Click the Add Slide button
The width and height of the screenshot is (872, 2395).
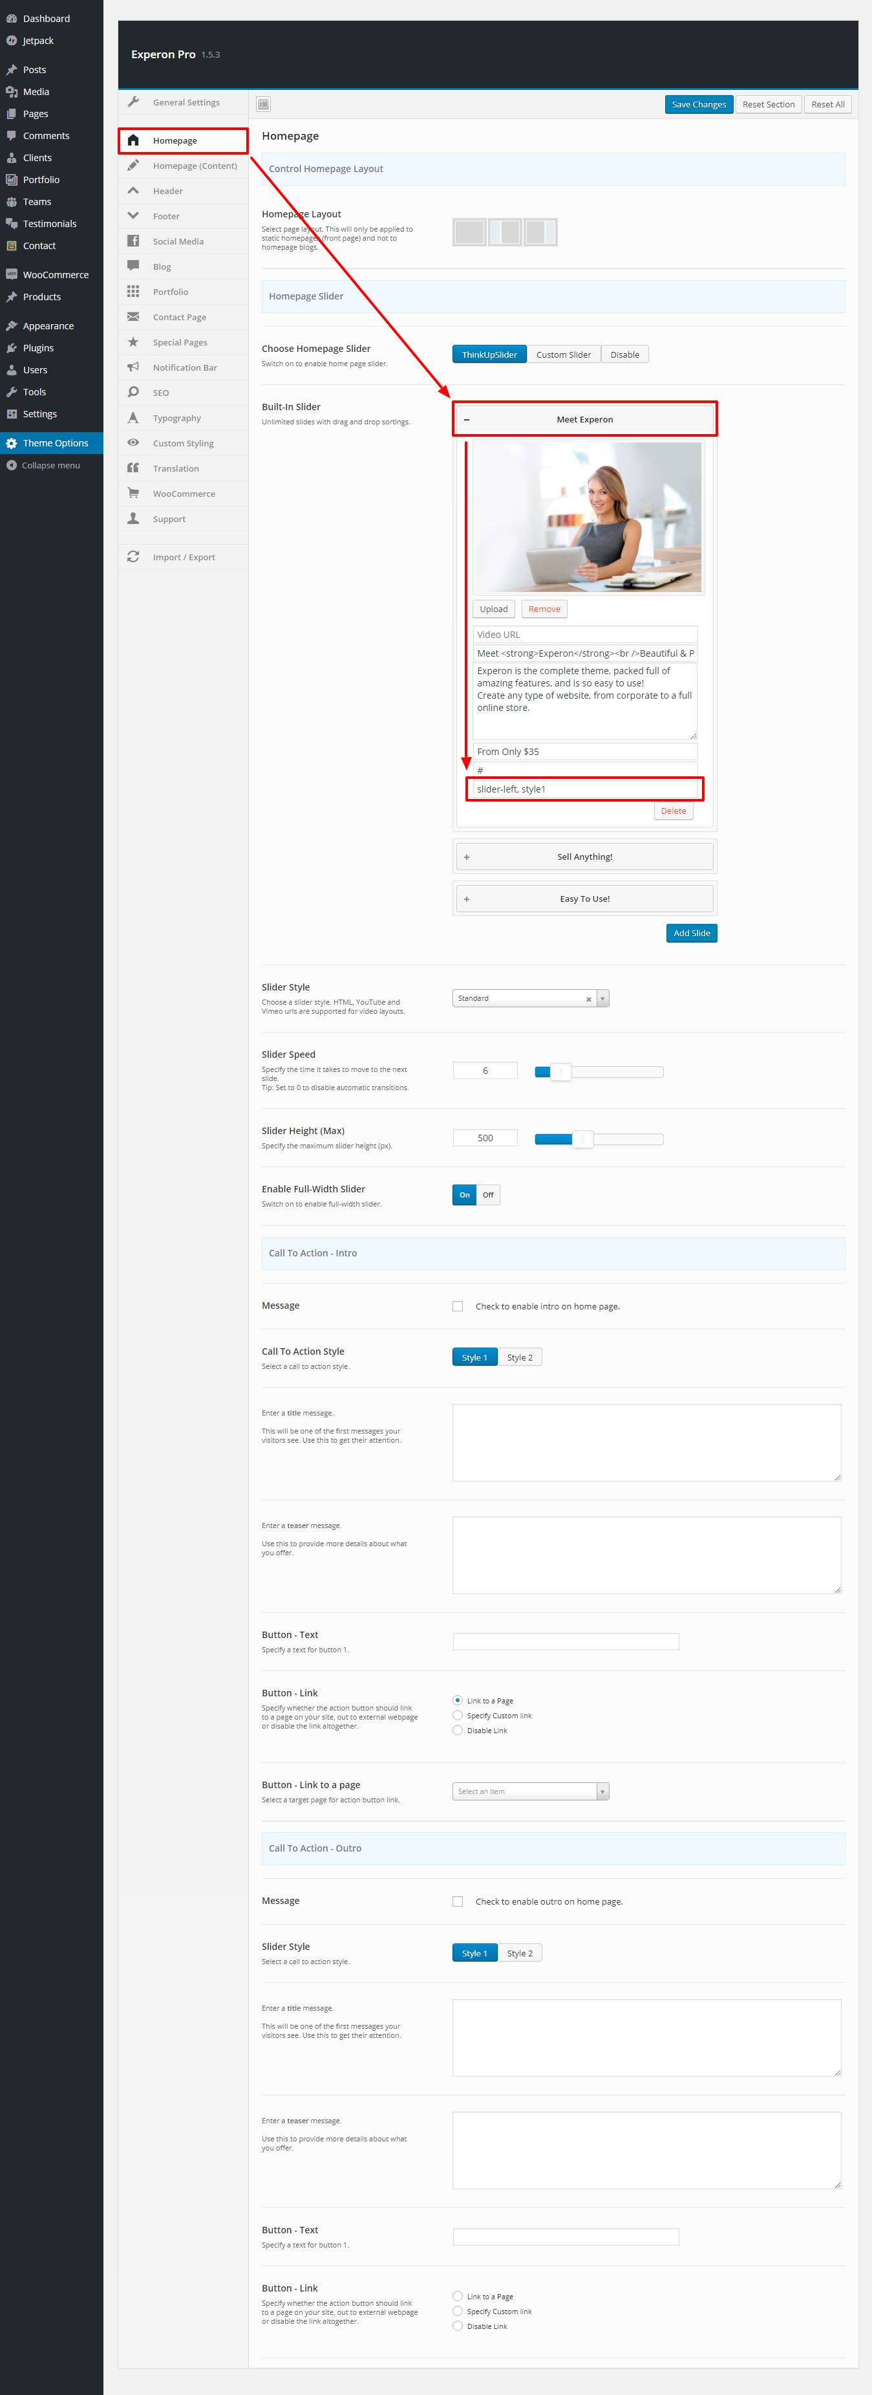[691, 932]
